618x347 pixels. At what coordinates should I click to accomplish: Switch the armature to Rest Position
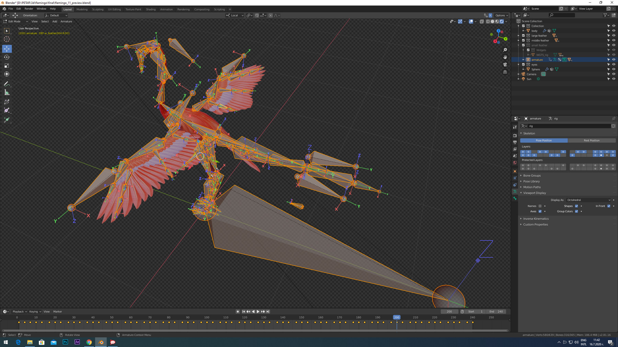click(x=592, y=140)
